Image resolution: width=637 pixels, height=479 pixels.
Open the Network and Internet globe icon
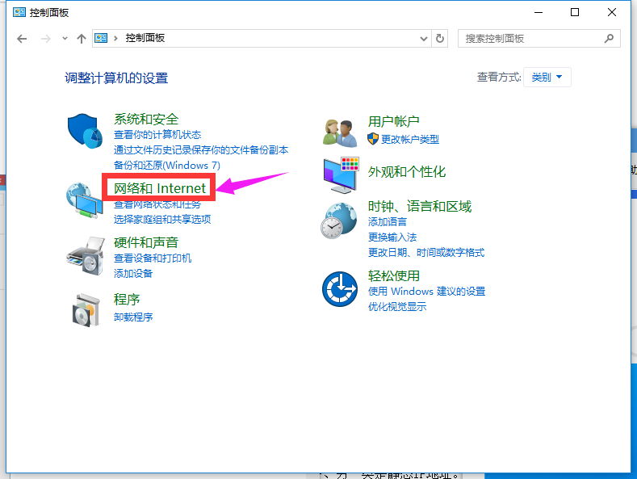[85, 200]
